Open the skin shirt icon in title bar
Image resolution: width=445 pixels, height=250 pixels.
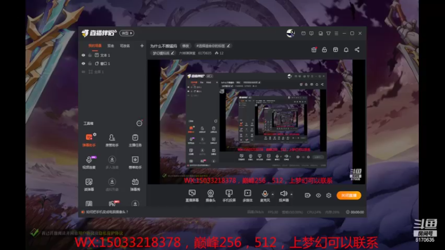(328, 33)
